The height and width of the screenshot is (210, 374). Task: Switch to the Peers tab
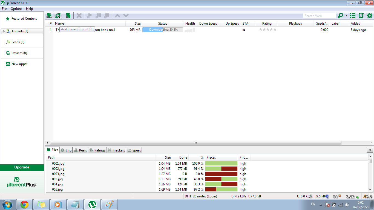80,150
